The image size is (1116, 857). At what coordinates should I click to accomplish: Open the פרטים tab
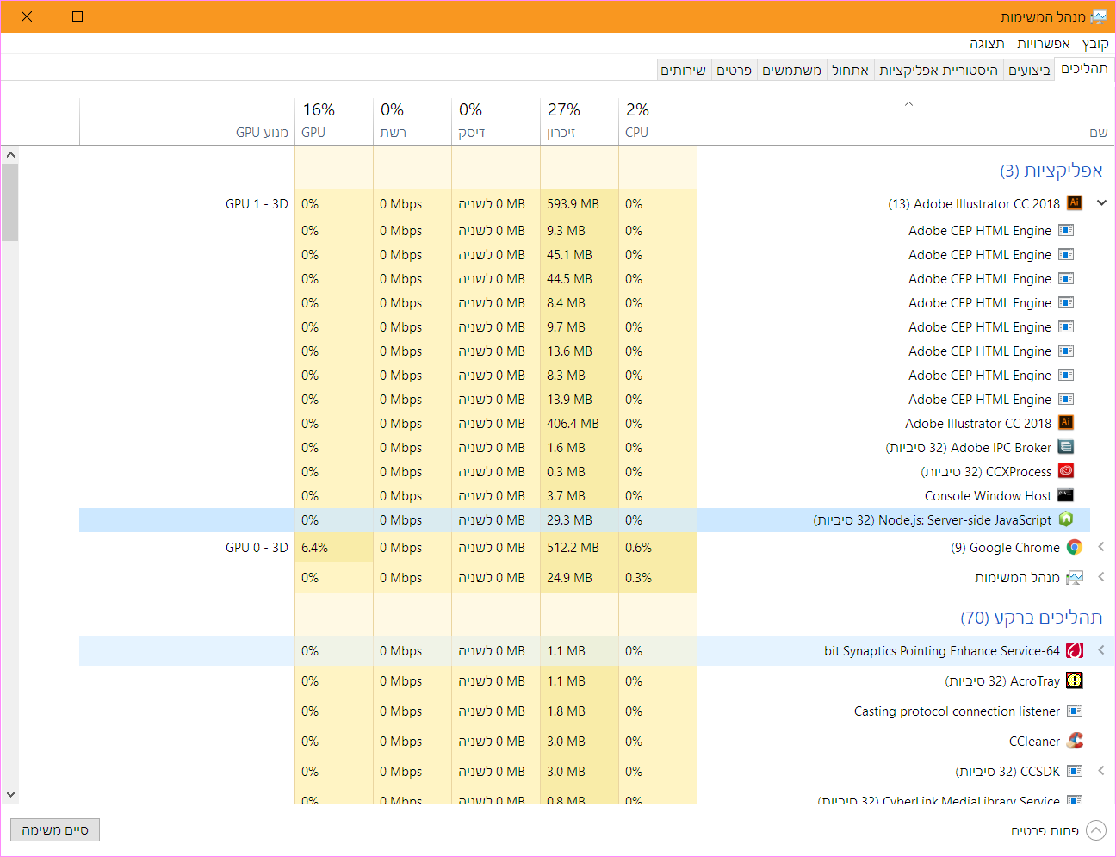tap(734, 71)
